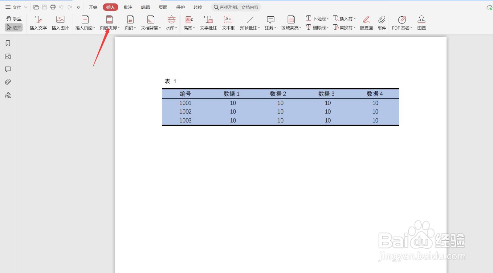Click the table caption 表 1
The width and height of the screenshot is (493, 273).
click(x=170, y=81)
